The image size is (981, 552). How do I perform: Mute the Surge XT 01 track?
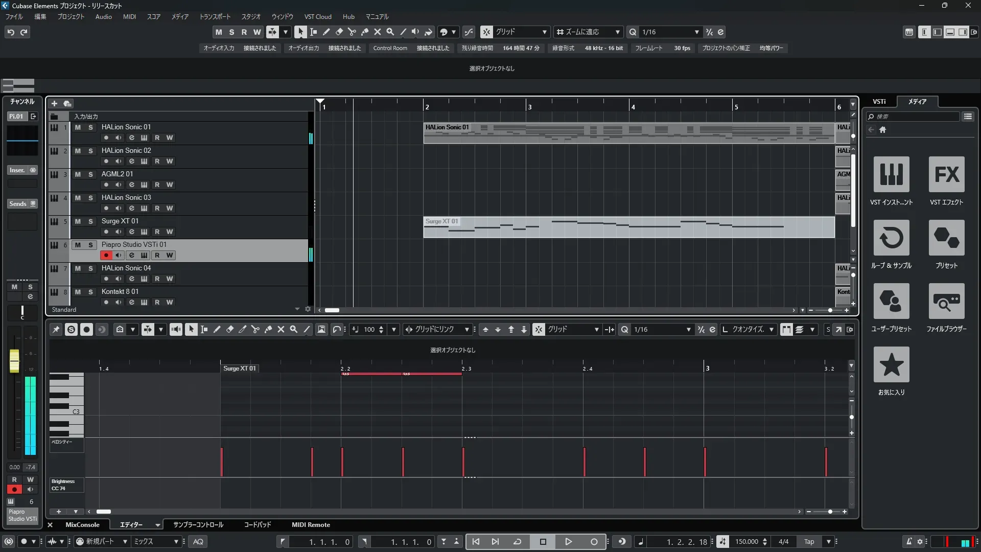click(78, 221)
